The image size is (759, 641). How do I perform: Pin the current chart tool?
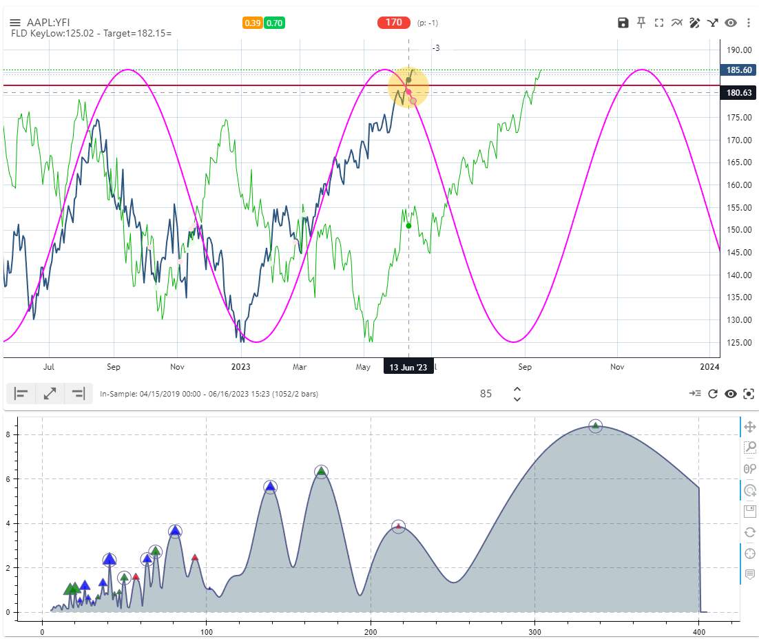point(641,22)
